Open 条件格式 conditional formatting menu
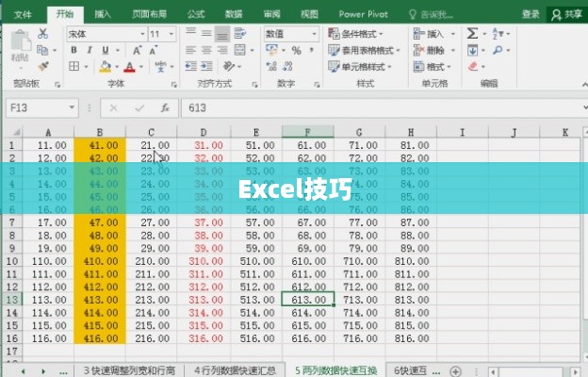The height and width of the screenshot is (377, 588). 355,34
